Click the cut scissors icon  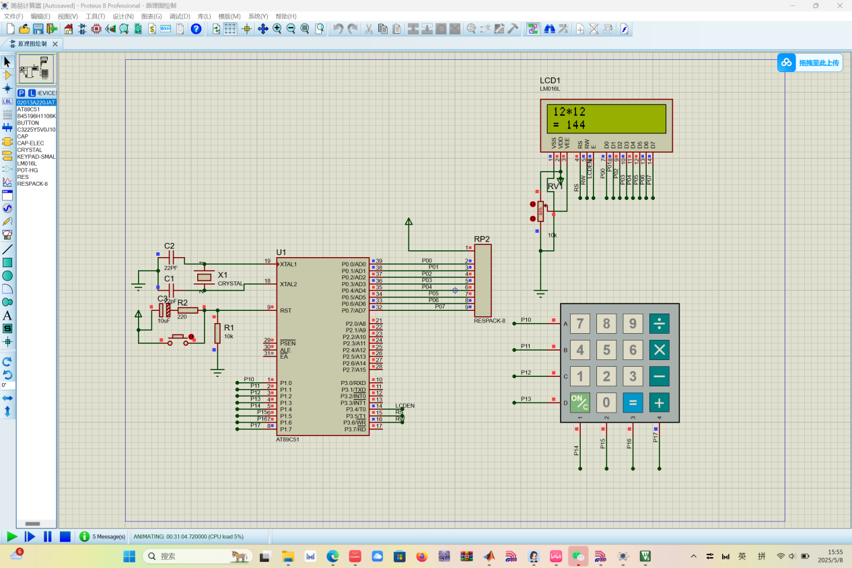click(x=368, y=29)
